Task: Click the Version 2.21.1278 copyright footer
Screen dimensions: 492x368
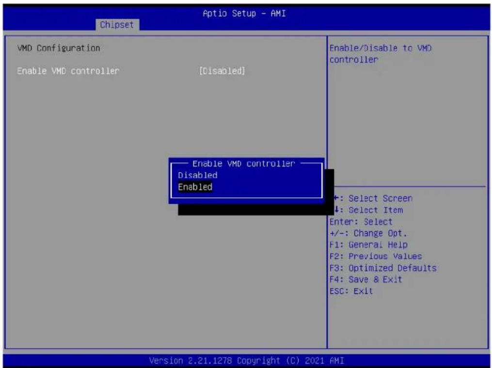Action: pyautogui.click(x=246, y=360)
